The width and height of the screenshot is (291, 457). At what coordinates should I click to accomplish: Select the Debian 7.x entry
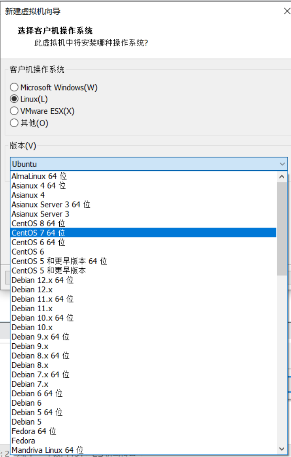pos(143,384)
